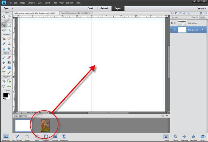Image resolution: width=208 pixels, height=142 pixels.
Task: Select the Rectangular Marquee tool
Action: pyautogui.click(x=9, y=25)
